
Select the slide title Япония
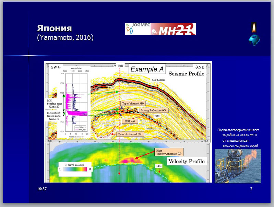point(54,28)
